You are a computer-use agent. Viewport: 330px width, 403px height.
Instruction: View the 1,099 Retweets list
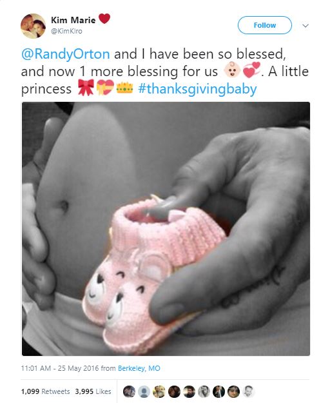click(46, 391)
